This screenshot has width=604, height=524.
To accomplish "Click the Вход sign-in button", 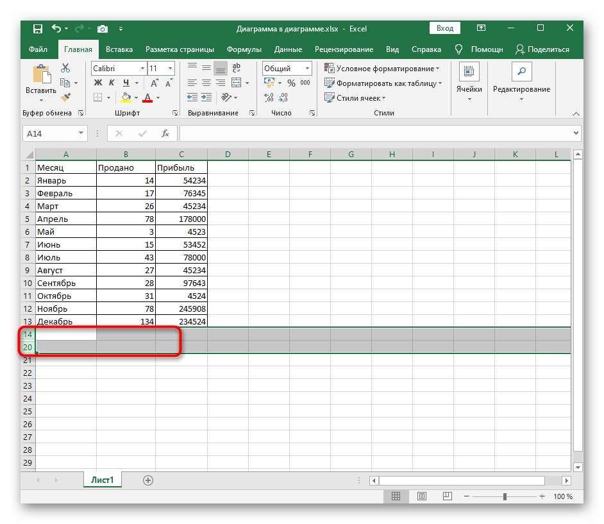I will click(x=445, y=28).
